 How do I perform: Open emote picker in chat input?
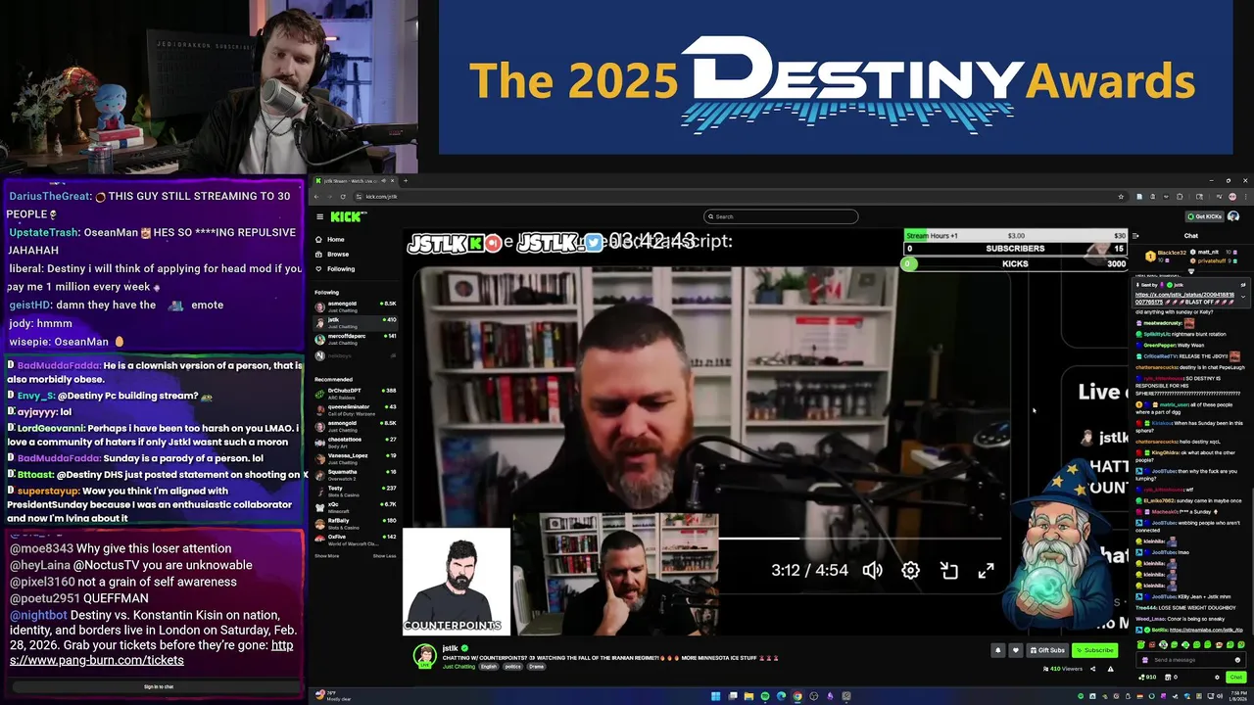tap(1237, 660)
